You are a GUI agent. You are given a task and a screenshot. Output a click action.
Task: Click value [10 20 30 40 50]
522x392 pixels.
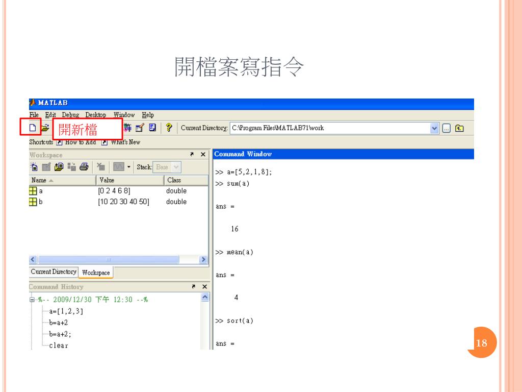click(123, 202)
